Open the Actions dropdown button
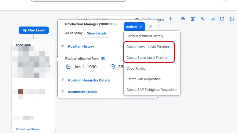Viewport: 237px width, 133px height. [134, 27]
